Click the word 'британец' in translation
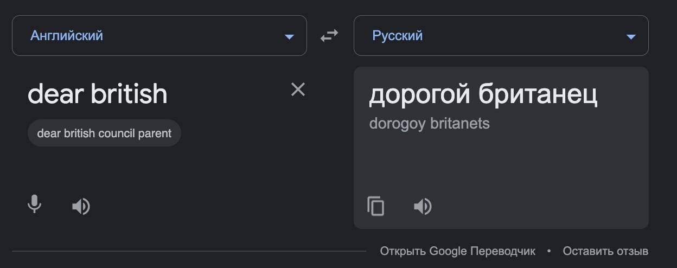Screen dimensions: 677x268 pos(538,95)
